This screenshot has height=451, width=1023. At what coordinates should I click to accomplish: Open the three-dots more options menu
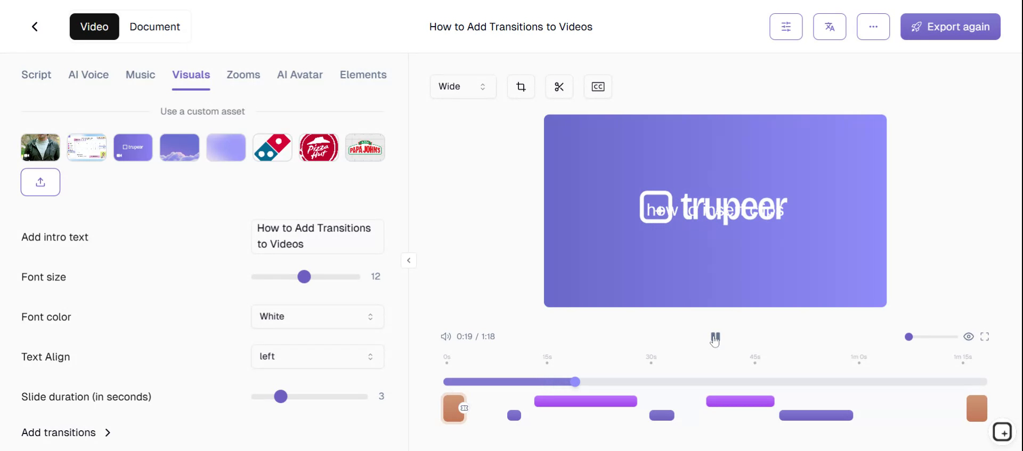coord(873,27)
